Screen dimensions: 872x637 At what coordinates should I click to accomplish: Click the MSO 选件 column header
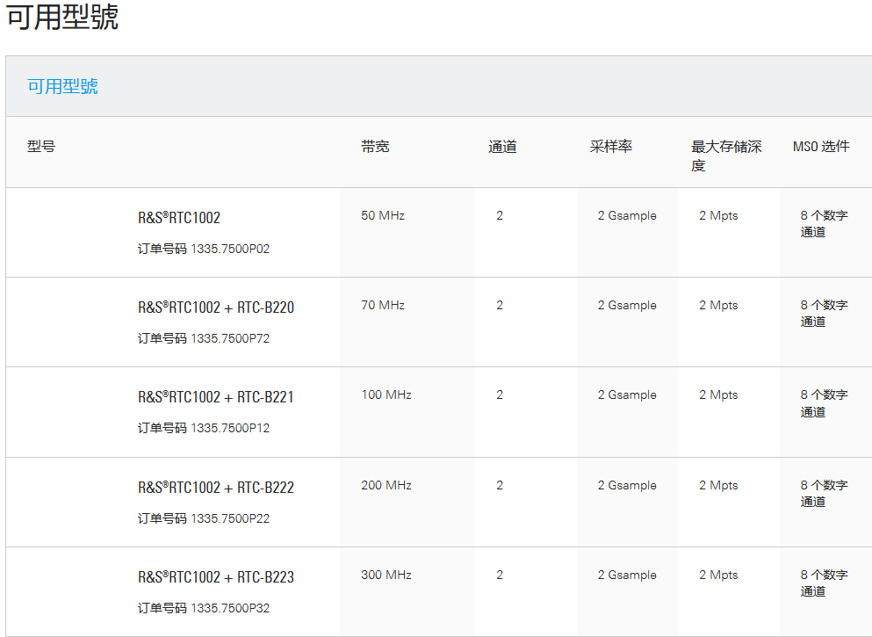[x=821, y=147]
